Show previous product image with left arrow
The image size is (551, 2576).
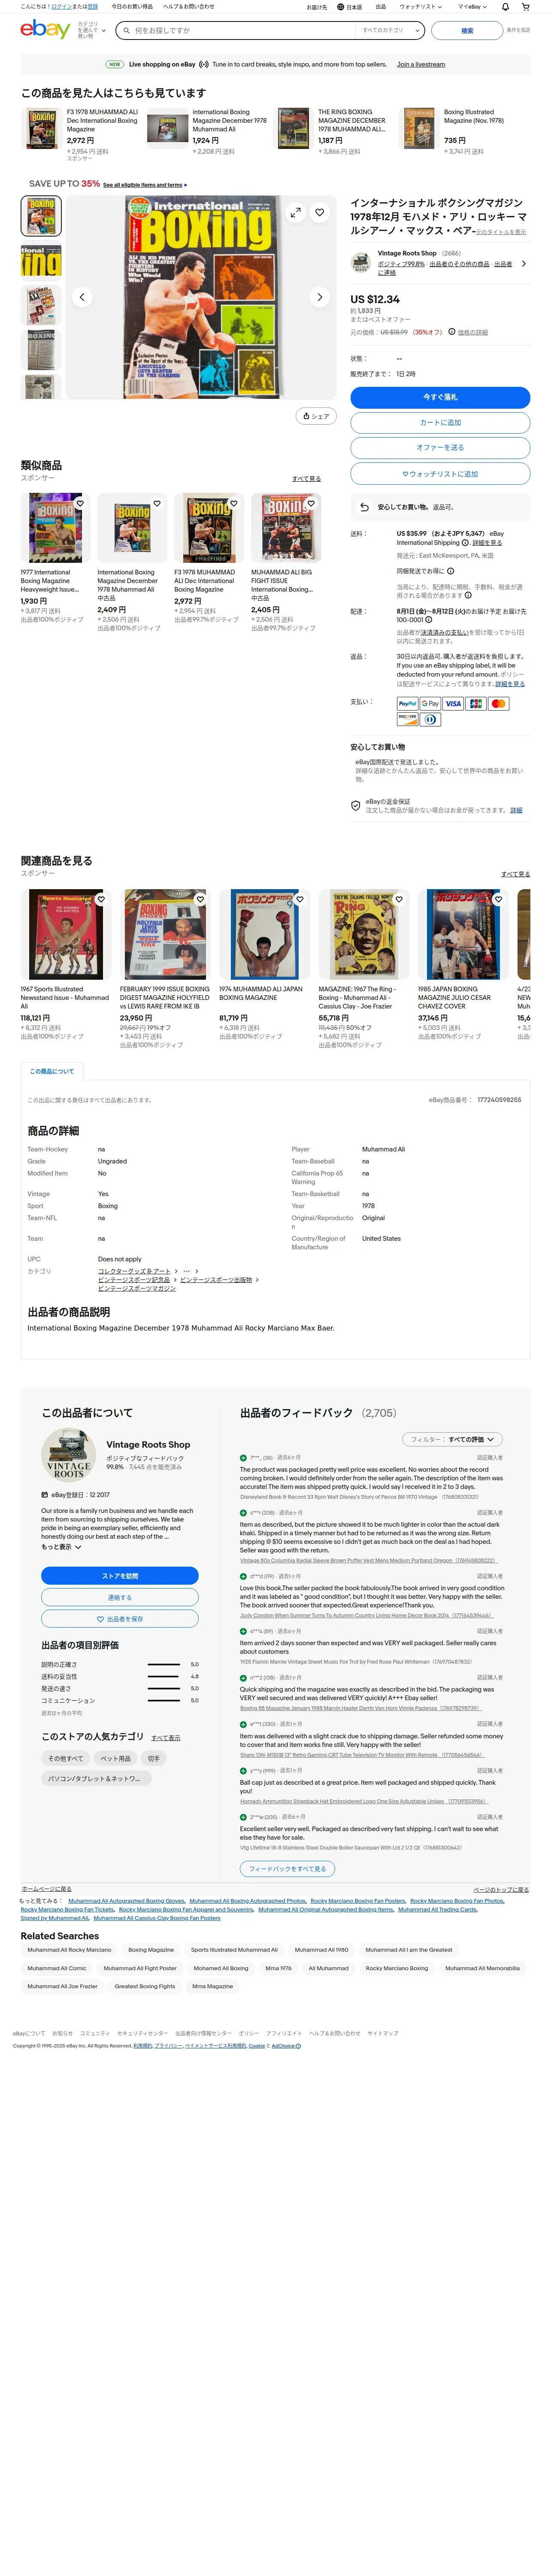(83, 297)
